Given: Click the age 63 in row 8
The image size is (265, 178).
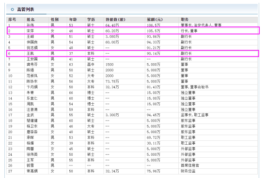Looking at the screenshot, I should (x=71, y=65).
